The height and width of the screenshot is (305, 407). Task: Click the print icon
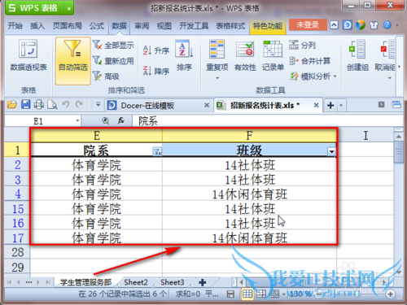point(39,105)
